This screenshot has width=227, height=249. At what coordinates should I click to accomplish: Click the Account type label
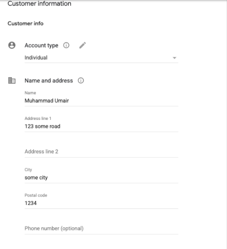pos(41,45)
